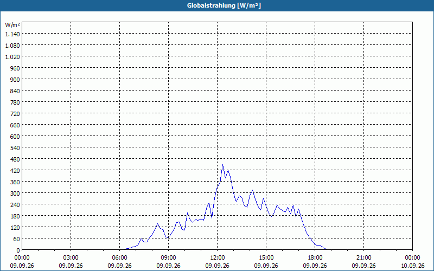The image size is (434, 271).
Task: Click the 840 y-axis value
Action: [x=15, y=91]
